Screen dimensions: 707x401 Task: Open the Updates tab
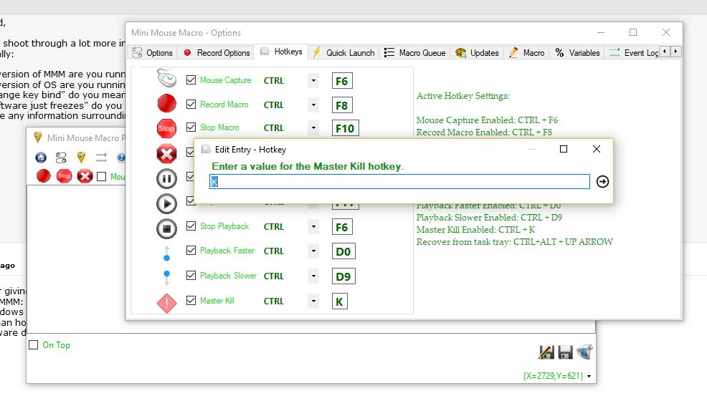click(477, 53)
